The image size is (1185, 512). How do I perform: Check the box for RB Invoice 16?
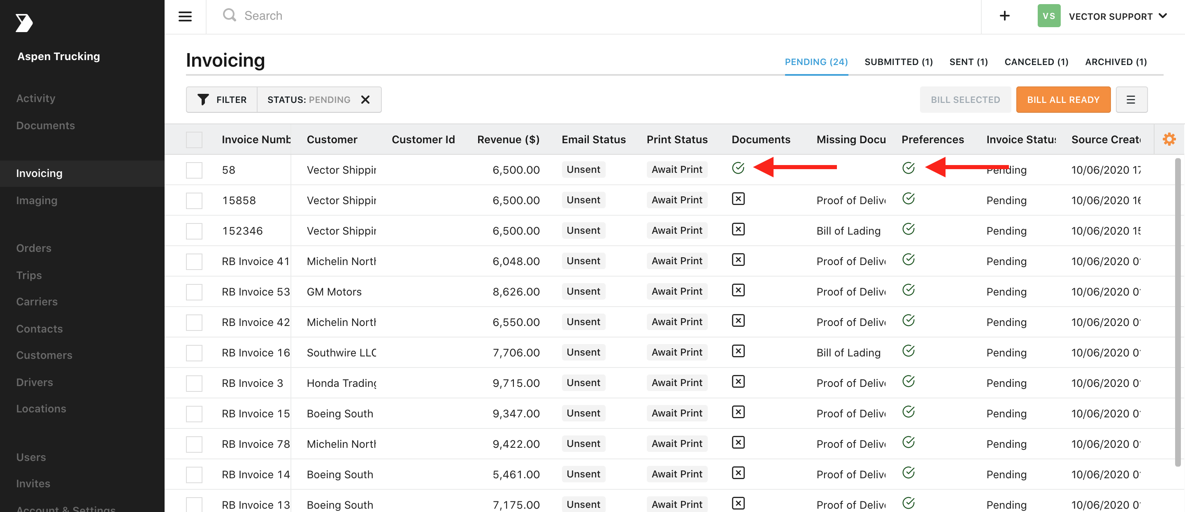pos(194,352)
